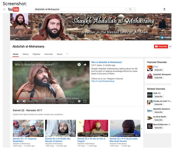
Task: Open '#1 Snapchat Mujahideen' video title
Action: point(25,140)
